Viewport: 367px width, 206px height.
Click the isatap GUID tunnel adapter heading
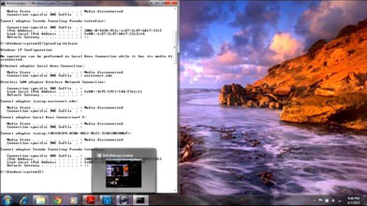click(66, 133)
